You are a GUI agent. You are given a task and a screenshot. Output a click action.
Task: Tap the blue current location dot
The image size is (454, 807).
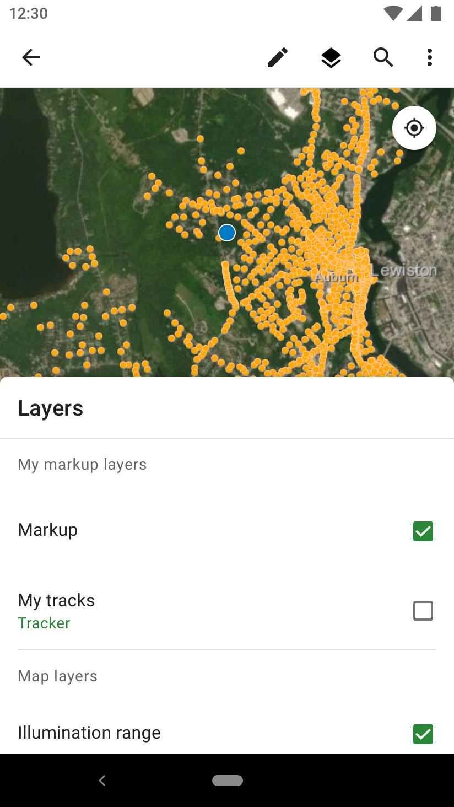(x=227, y=233)
